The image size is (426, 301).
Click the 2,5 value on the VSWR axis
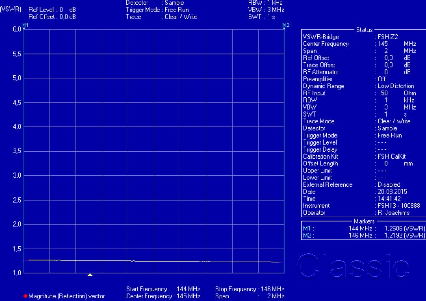tap(17, 200)
